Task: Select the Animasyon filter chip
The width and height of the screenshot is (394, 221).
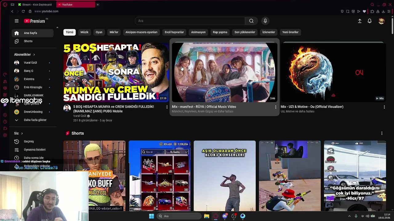Action: pyautogui.click(x=198, y=32)
